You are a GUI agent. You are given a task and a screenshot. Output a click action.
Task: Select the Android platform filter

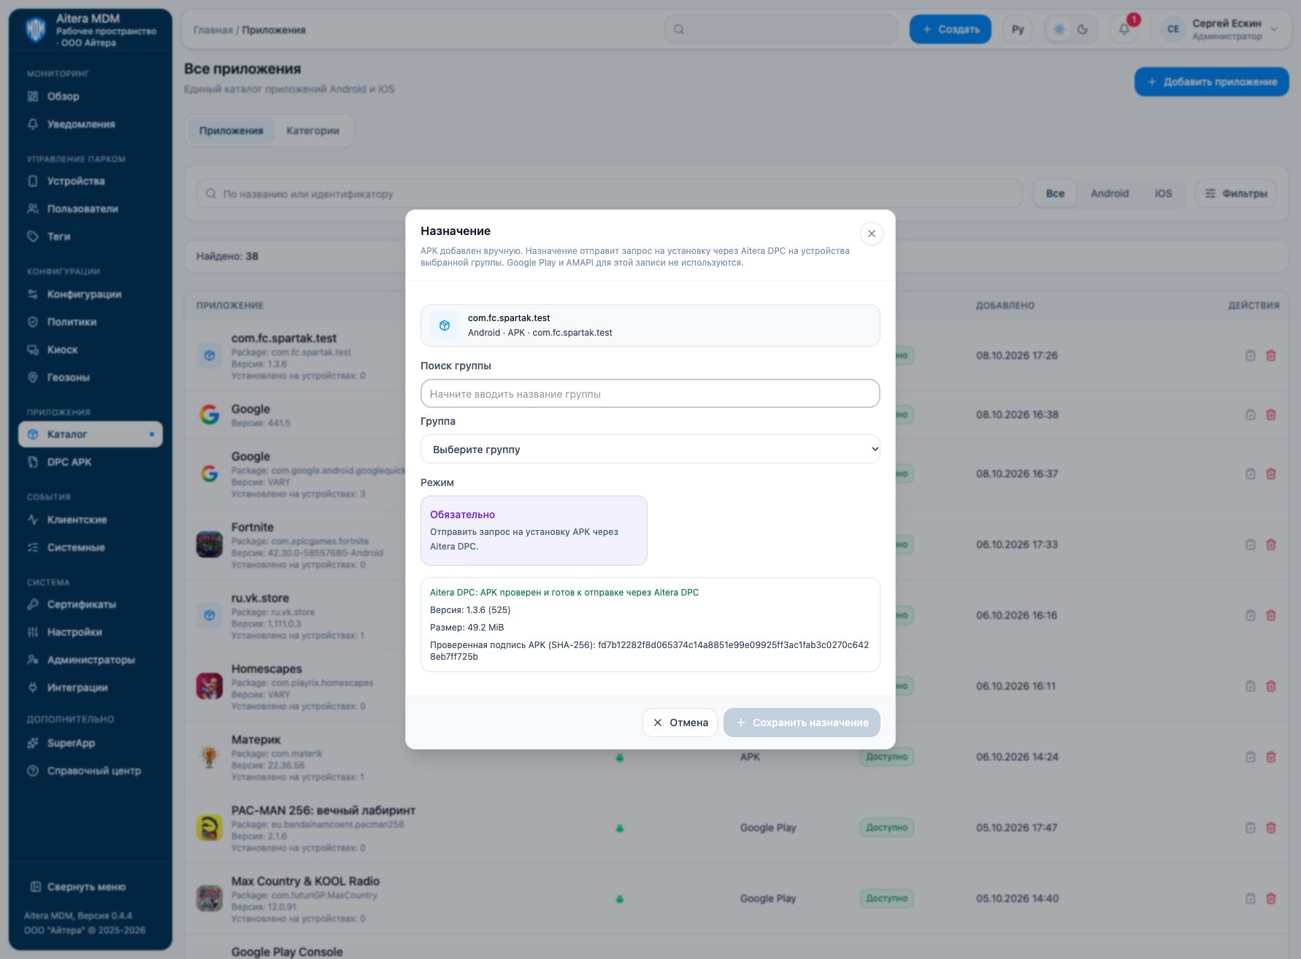pyautogui.click(x=1109, y=193)
